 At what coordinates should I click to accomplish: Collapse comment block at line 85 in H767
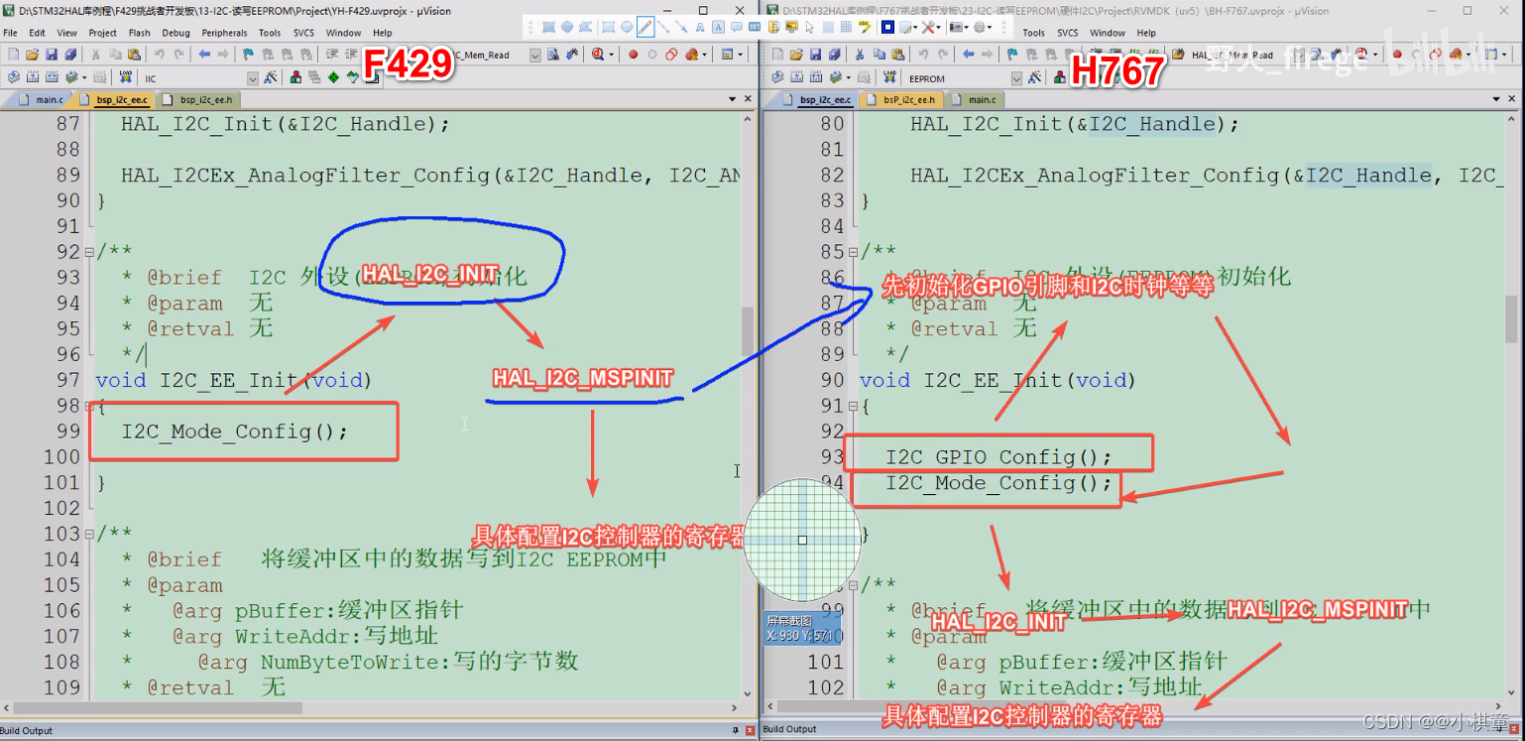pos(854,252)
